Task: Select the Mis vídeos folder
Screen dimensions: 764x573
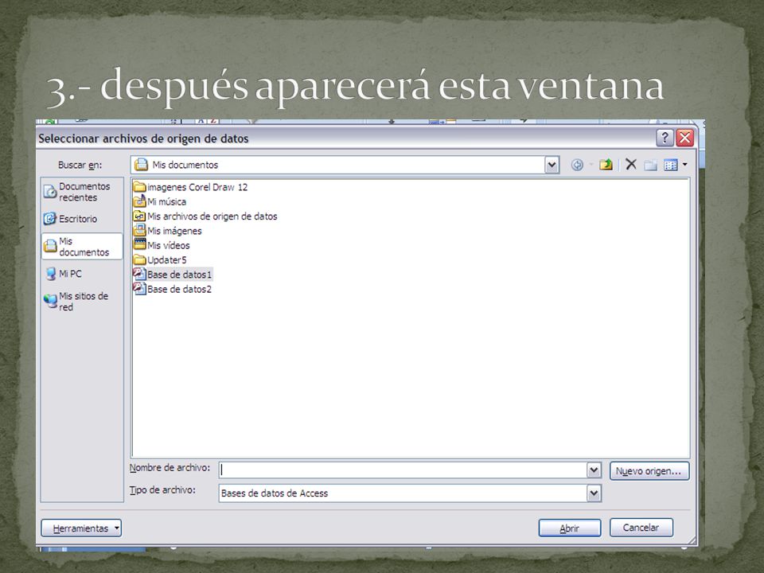Action: [162, 246]
